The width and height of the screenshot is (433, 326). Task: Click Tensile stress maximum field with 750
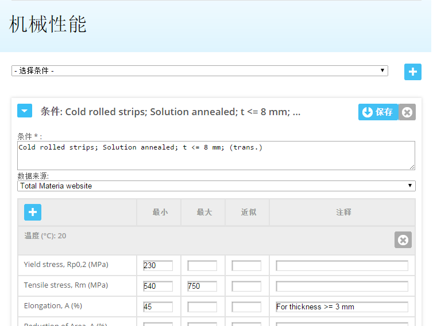(x=202, y=286)
